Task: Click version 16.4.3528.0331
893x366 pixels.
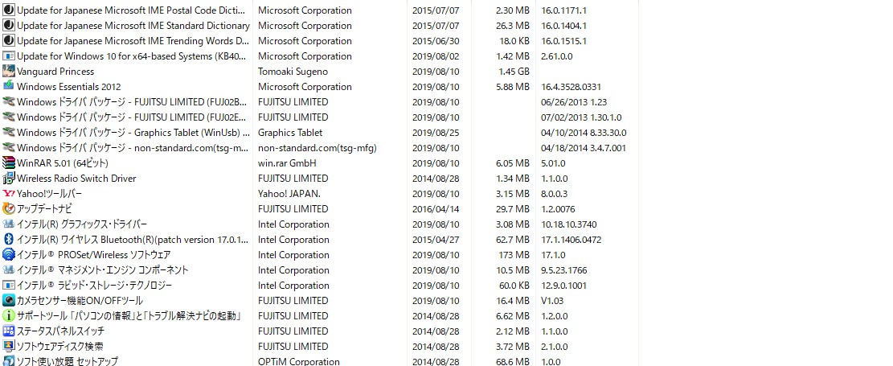Action: click(x=571, y=87)
